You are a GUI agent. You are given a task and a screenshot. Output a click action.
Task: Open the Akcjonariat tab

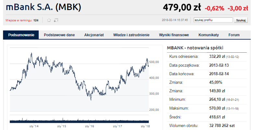[94, 35]
